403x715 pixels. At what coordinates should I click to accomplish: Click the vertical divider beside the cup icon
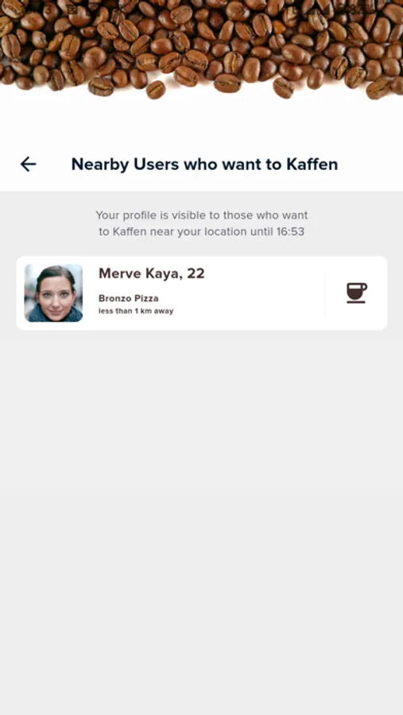click(325, 293)
